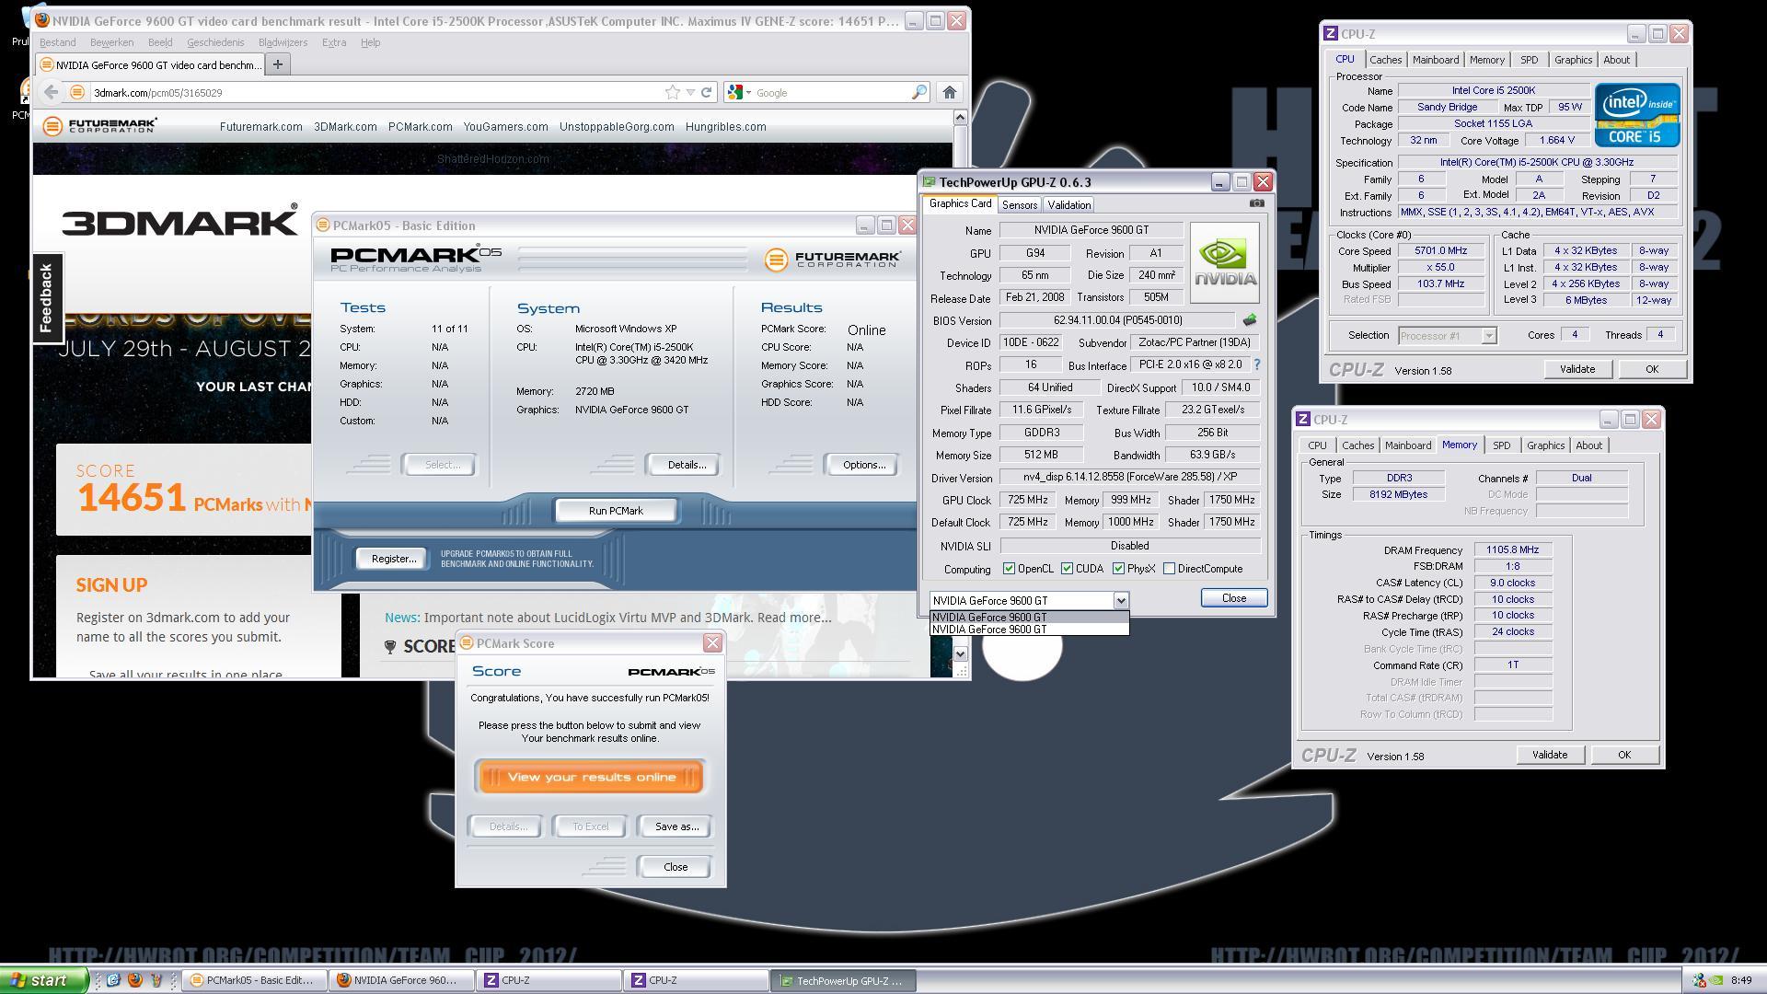Click the GPU-Z screenshot camera icon
Screen dimensions: 1767x994
(1257, 203)
